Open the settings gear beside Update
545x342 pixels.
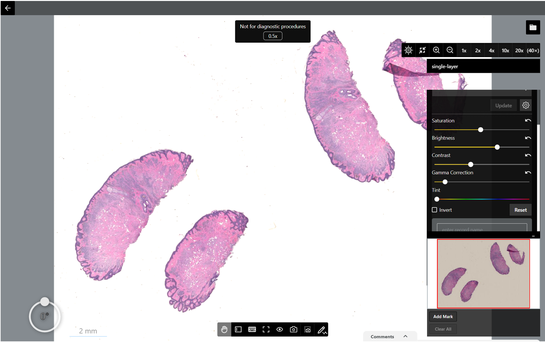[526, 105]
